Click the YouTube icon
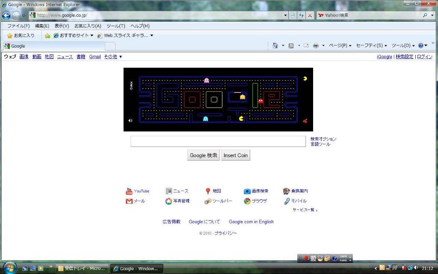The image size is (438, 274). point(129,191)
